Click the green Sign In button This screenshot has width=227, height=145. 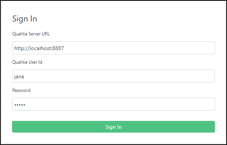(x=114, y=127)
